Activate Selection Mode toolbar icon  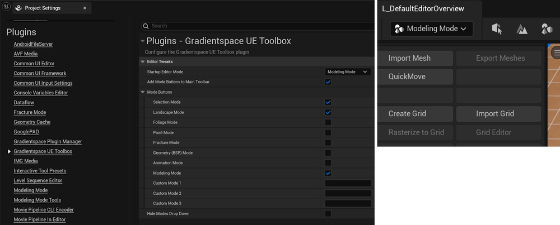coord(497,29)
